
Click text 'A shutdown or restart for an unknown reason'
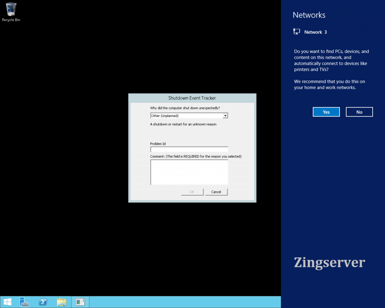[183, 124]
